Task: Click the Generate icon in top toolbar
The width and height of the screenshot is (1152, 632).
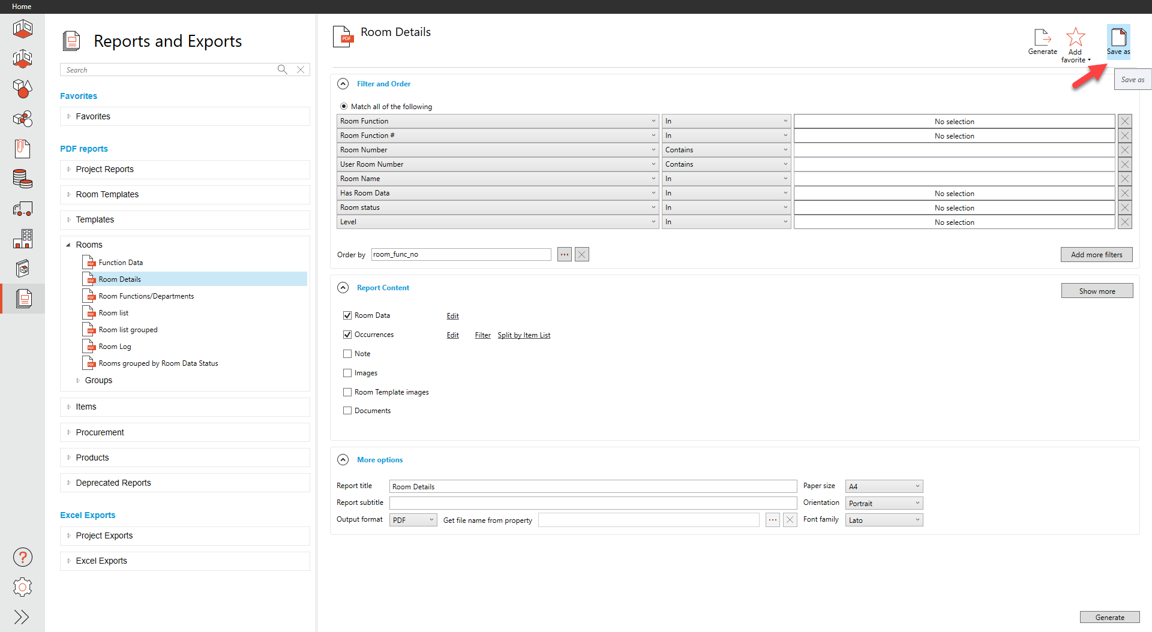Action: [x=1042, y=38]
